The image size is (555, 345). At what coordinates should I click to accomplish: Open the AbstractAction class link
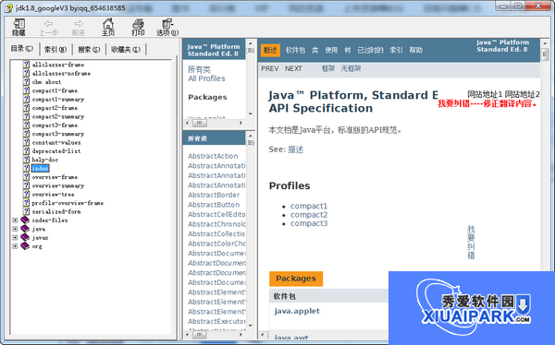213,156
